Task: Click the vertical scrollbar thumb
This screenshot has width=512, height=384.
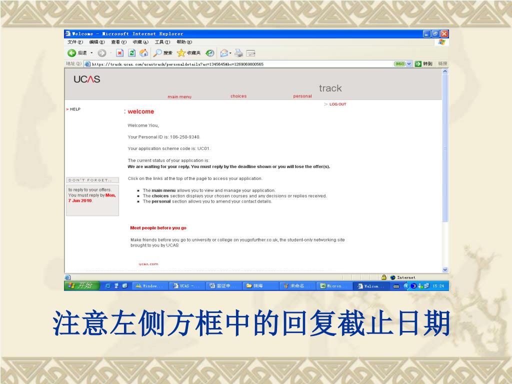Action: (444, 148)
